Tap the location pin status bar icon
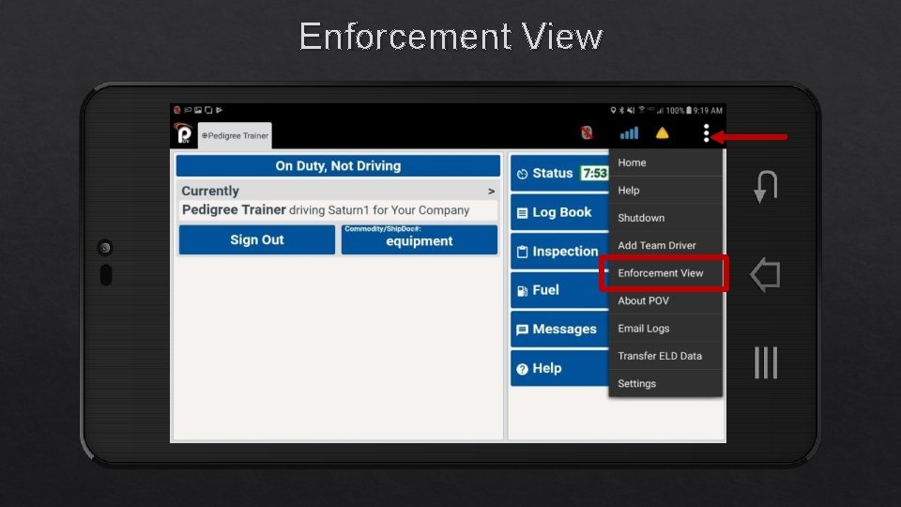This screenshot has height=507, width=901. tap(613, 111)
